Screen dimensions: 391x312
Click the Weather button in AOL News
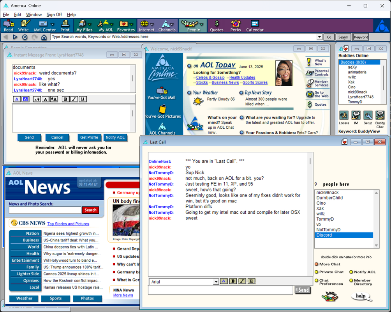24,298
